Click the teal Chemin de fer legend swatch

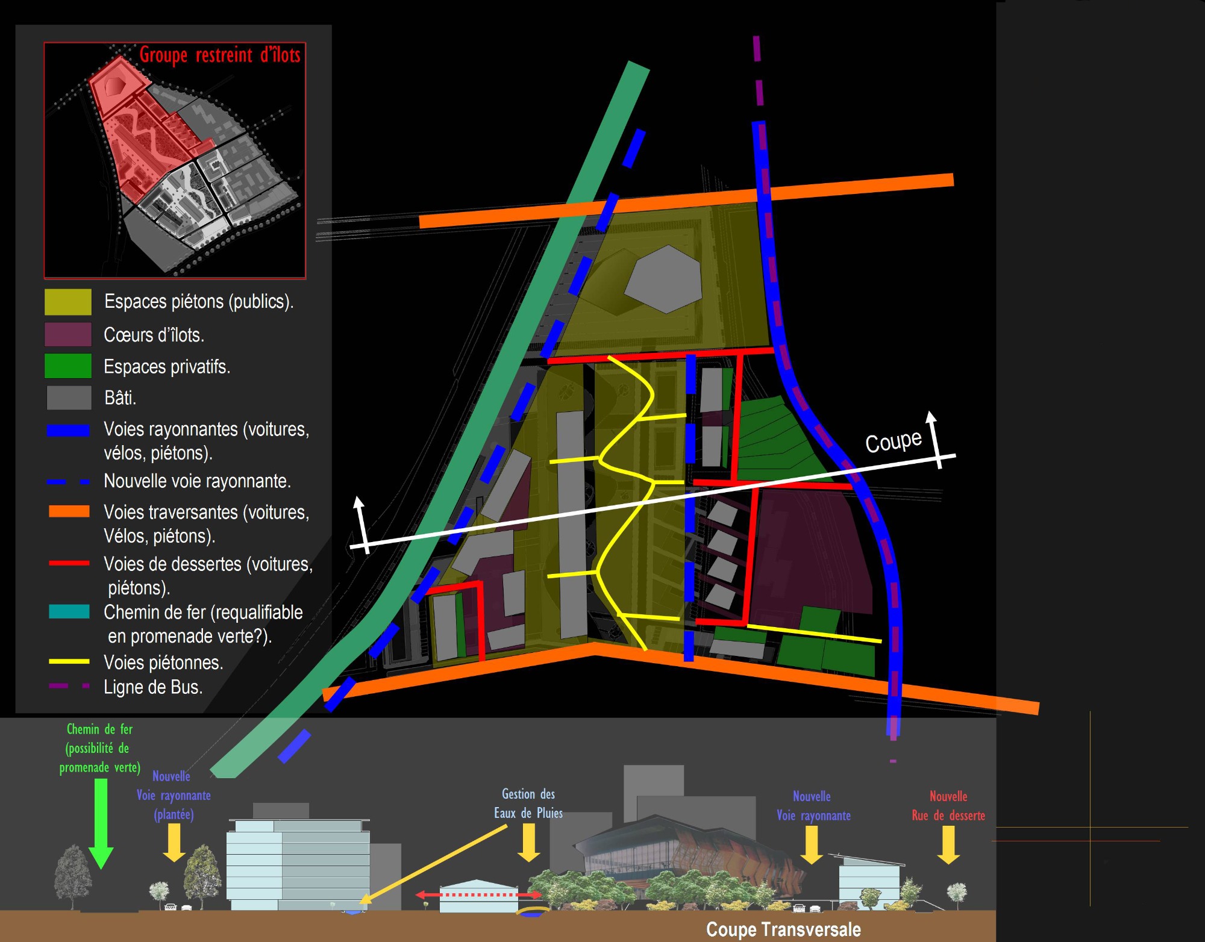(x=69, y=612)
